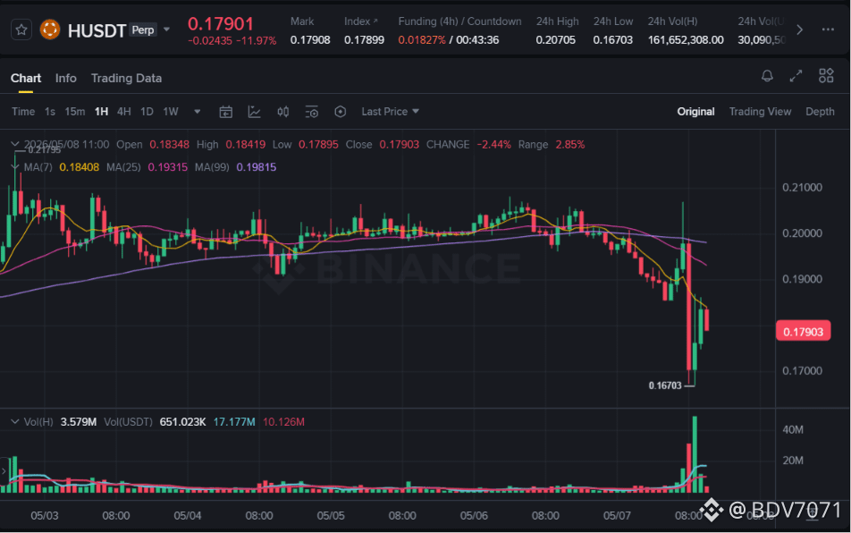Switch to Original chart view
Screen dimensions: 851x533
pyautogui.click(x=695, y=112)
